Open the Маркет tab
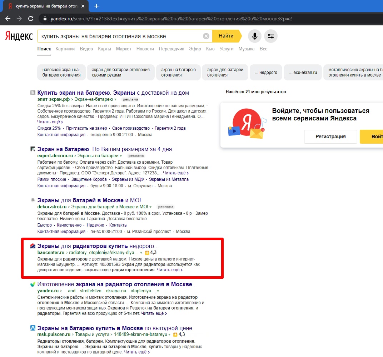 (124, 49)
